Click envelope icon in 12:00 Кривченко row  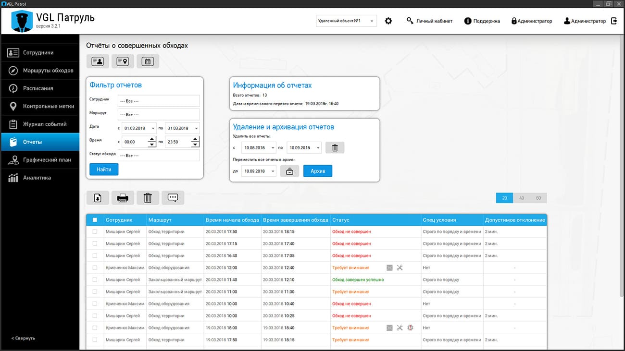[x=389, y=268]
